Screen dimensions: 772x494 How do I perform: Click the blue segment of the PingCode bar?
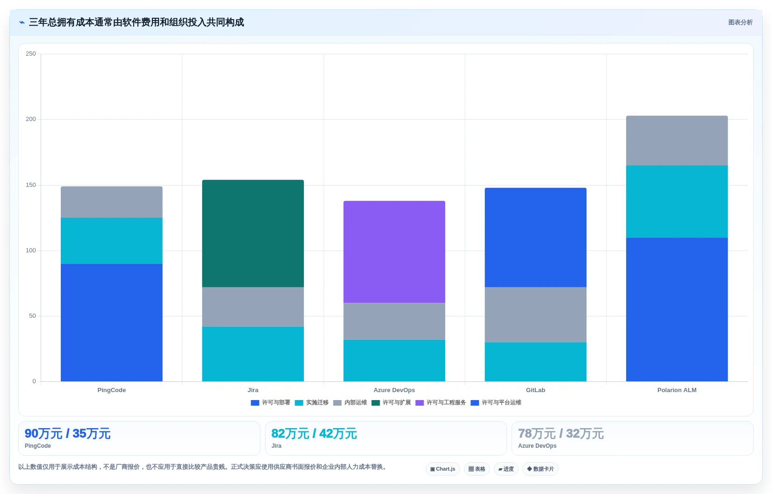(x=112, y=322)
